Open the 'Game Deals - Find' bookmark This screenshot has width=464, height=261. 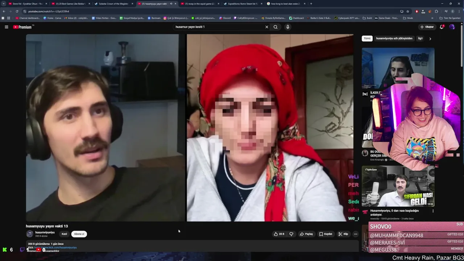(x=386, y=18)
